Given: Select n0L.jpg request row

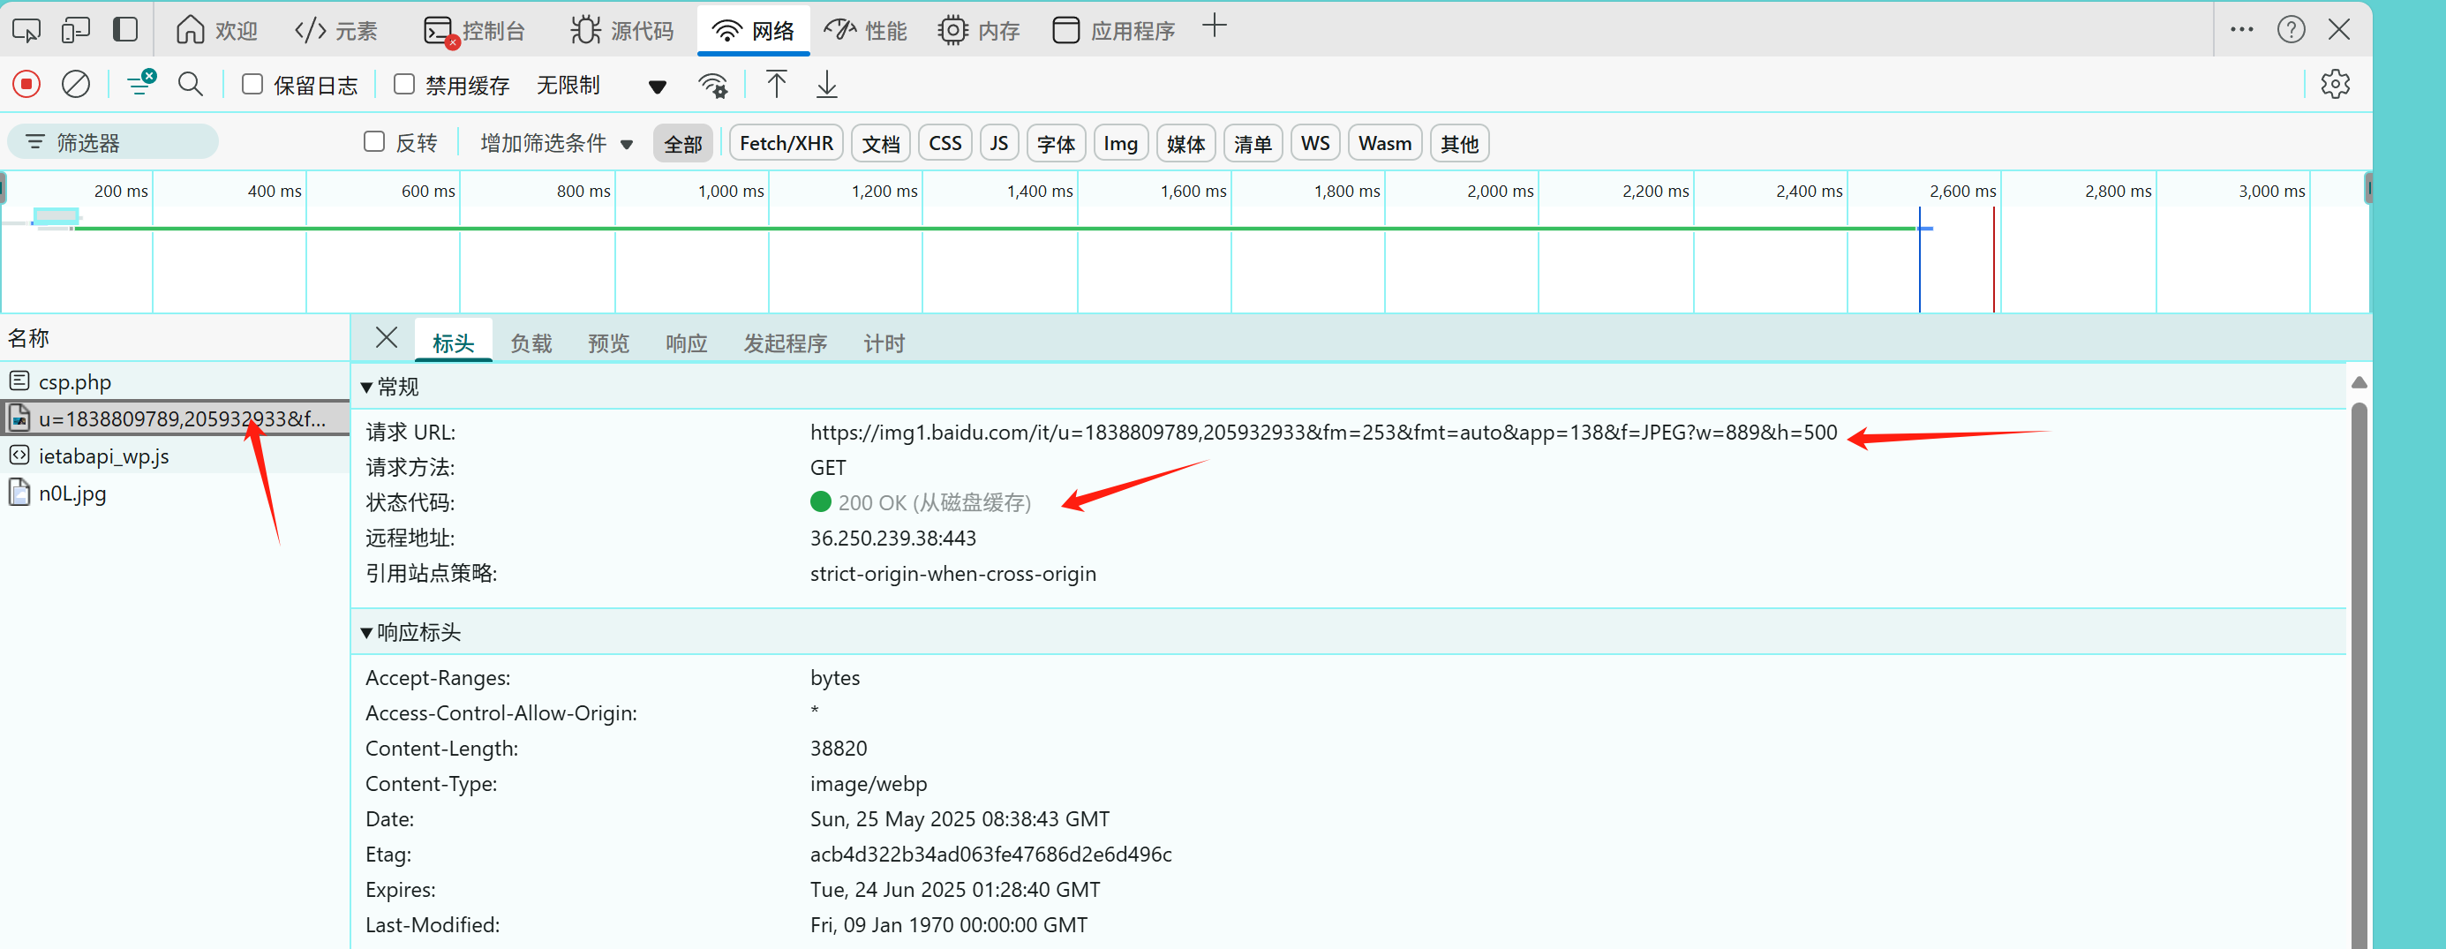Looking at the screenshot, I should pos(175,493).
